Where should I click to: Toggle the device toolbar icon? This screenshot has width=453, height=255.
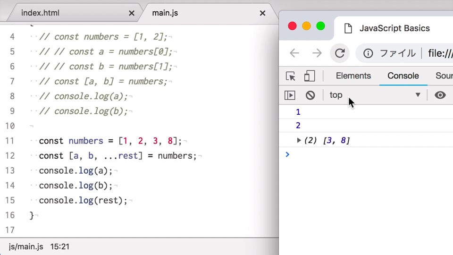pos(310,76)
